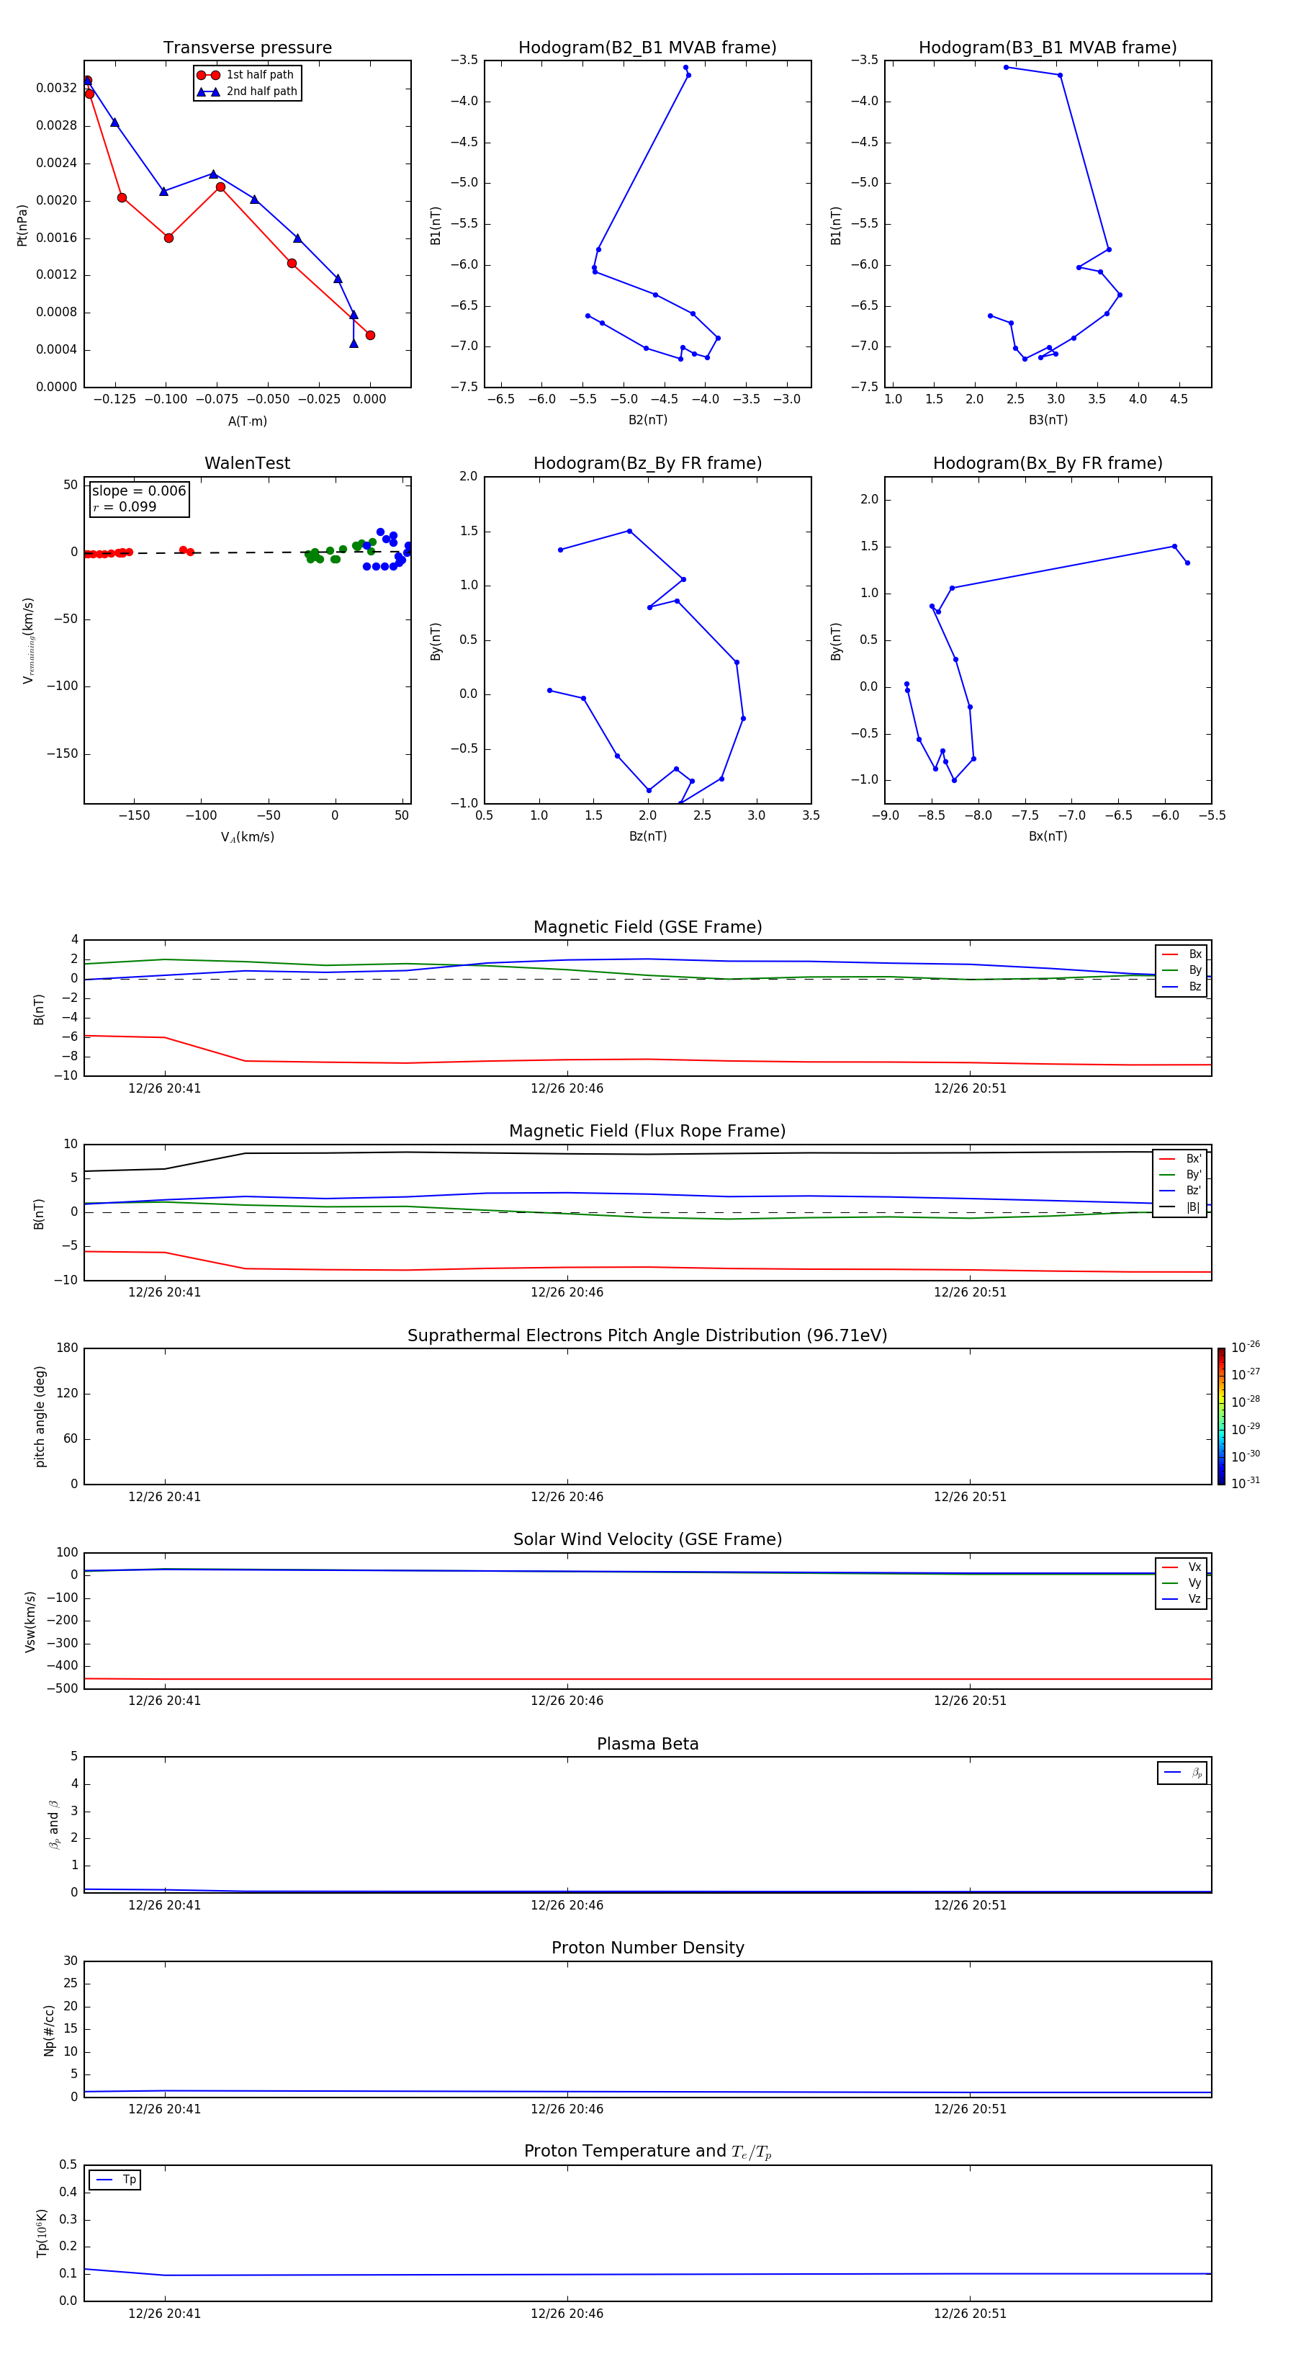1296x2377 pixels.
Task: Select the Vy legend entry in velocity plot
Action: pos(1182,1583)
